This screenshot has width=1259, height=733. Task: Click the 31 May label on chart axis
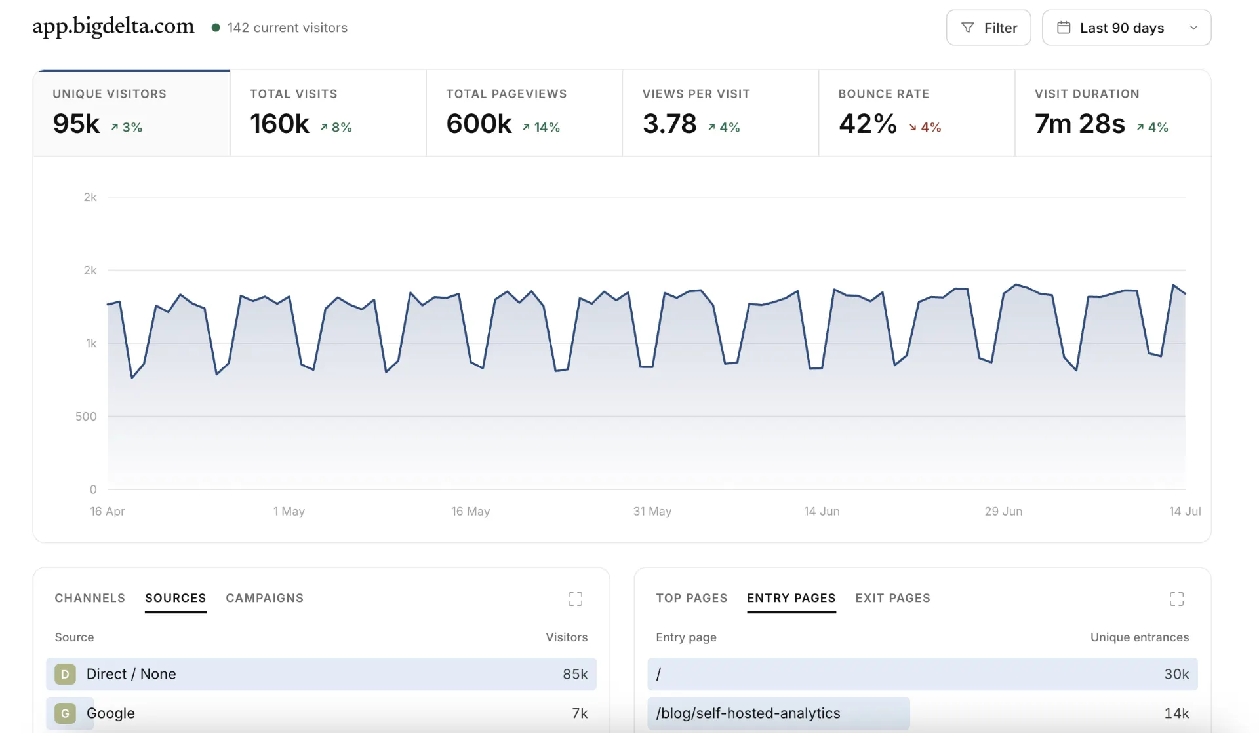(652, 511)
